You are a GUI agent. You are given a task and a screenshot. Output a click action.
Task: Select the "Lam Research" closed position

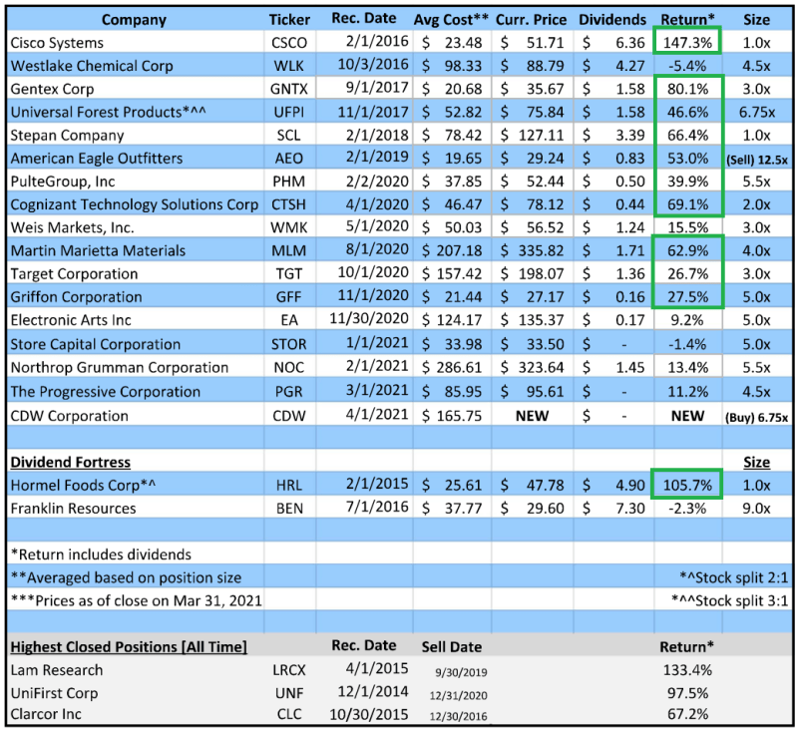point(57,670)
